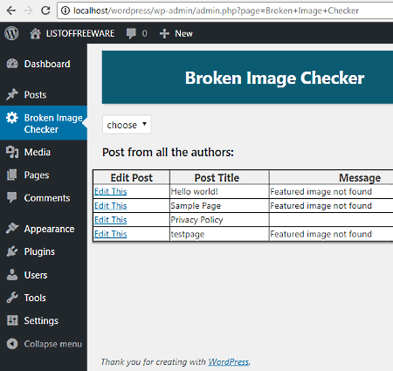Click Edit This for Hello world!

[x=111, y=191]
